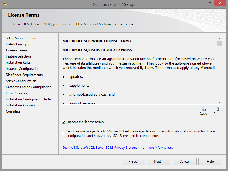Click the Print icon below license text
Screen dimensions: 228x171
pos(217,109)
